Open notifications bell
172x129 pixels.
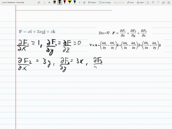coord(148,3)
